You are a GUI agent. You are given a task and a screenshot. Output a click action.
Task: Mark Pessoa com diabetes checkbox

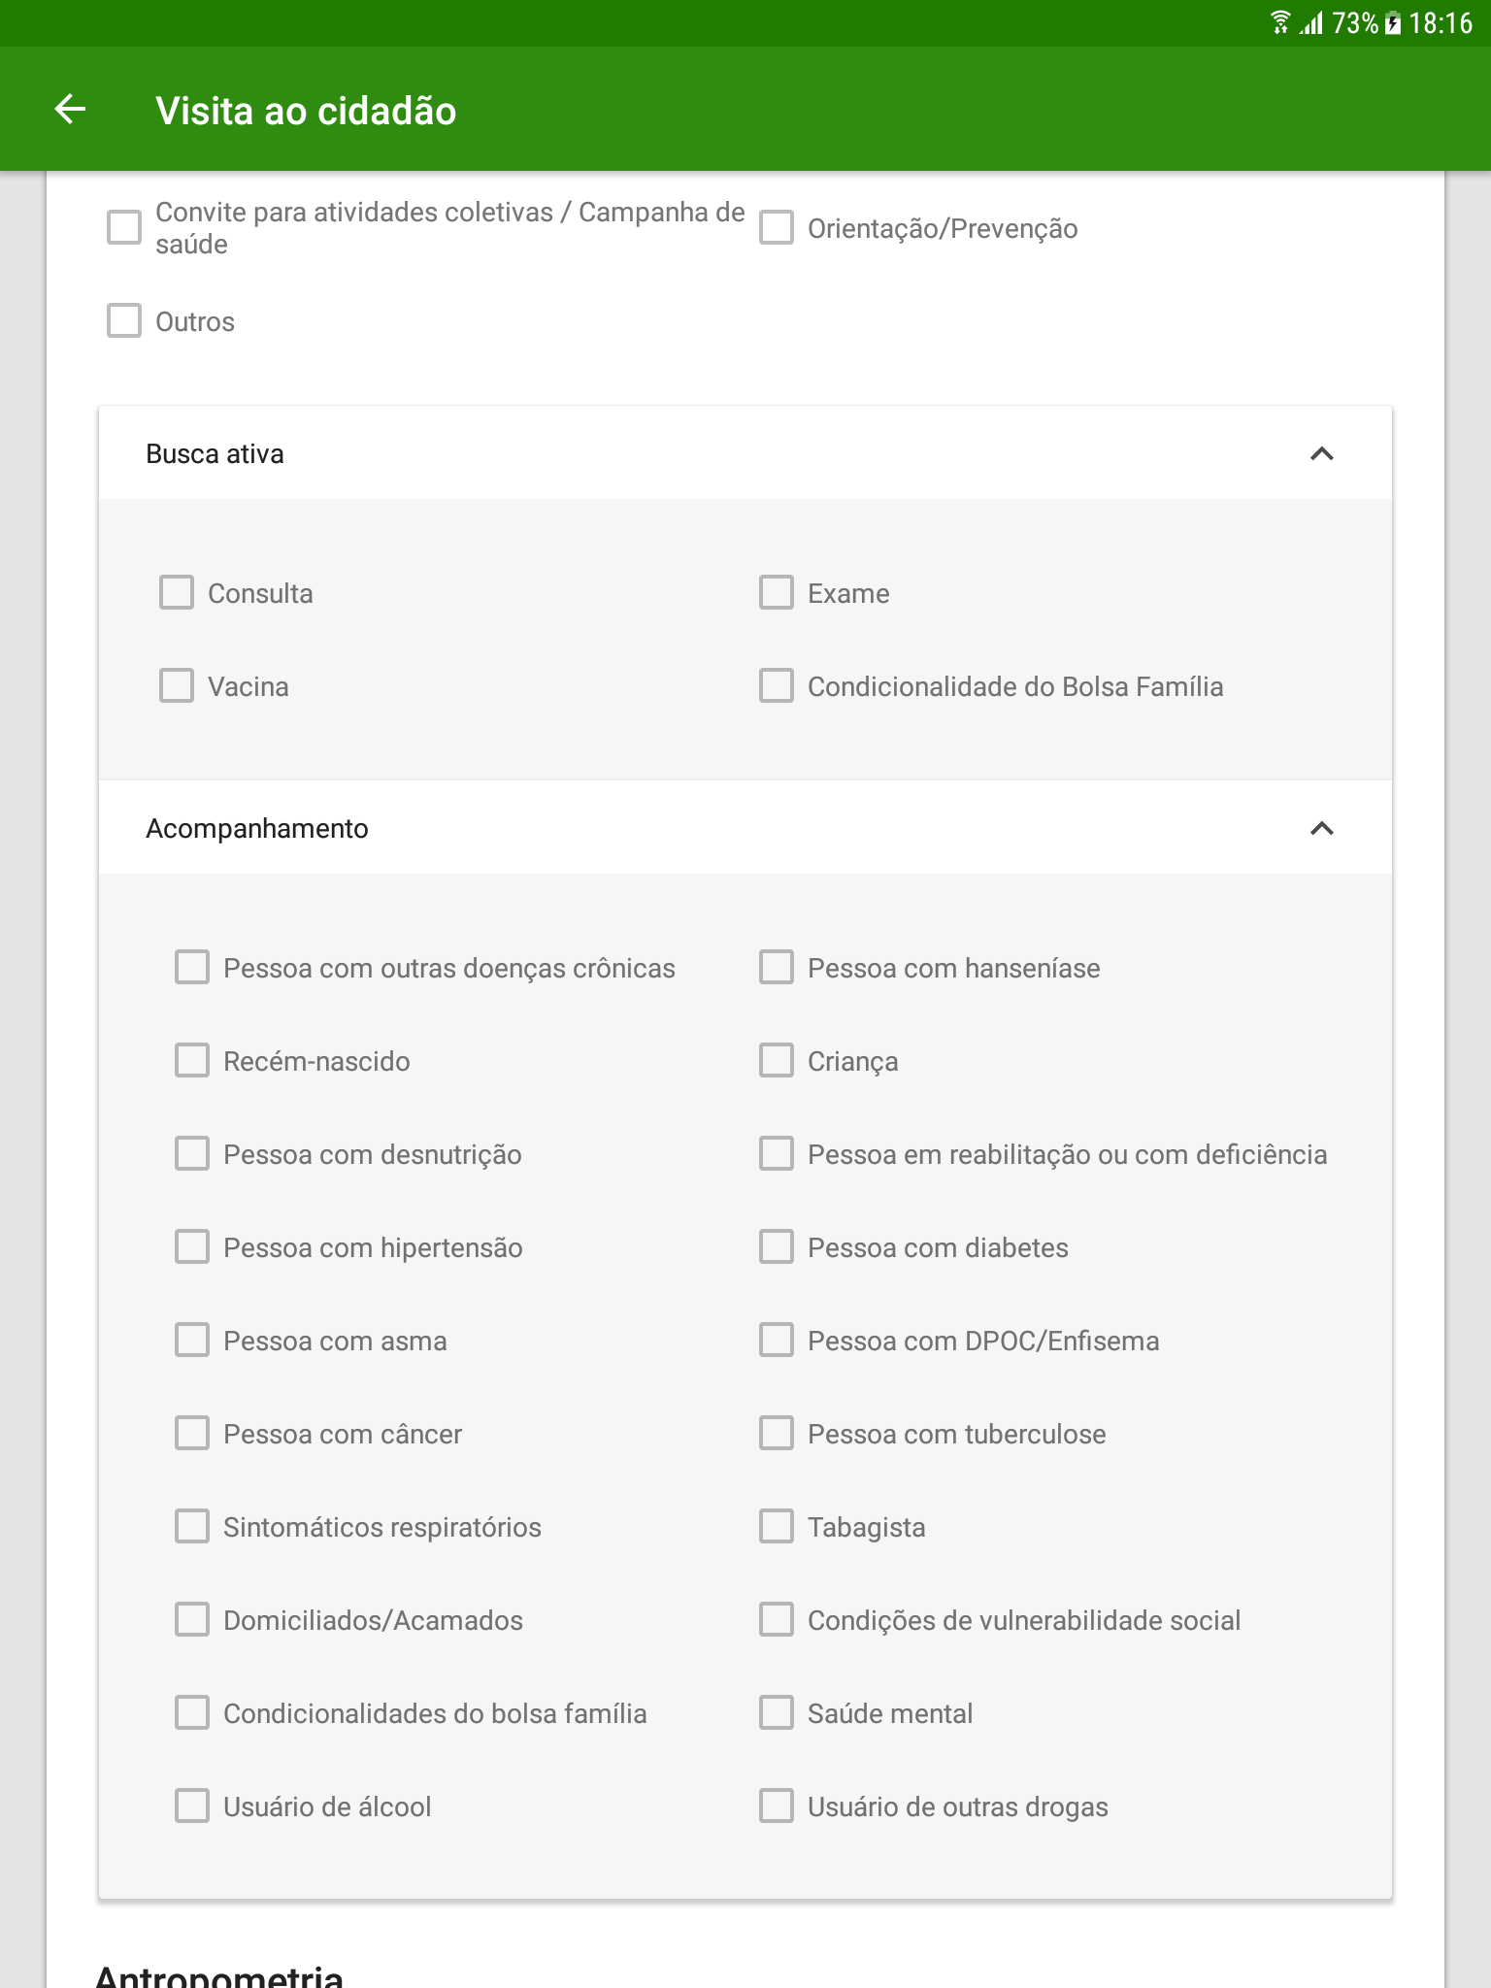pos(777,1246)
